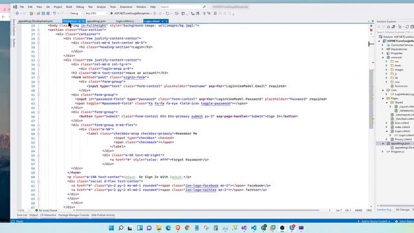Viewport: 414px width, 233px height.
Task: Open the Any CPU platform dropdown
Action: point(96,13)
